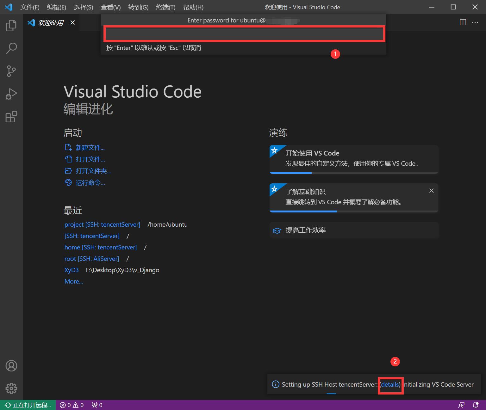Open the errors and warnings status item
486x410 pixels.
click(72, 405)
